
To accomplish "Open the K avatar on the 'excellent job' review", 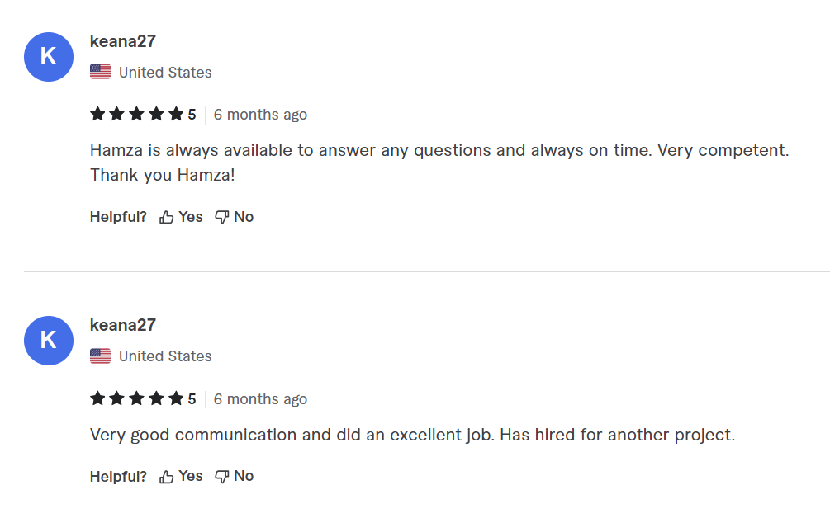I will pyautogui.click(x=49, y=341).
